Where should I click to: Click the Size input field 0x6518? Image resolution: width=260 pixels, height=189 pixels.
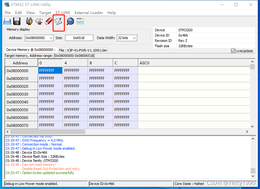[x=79, y=38]
